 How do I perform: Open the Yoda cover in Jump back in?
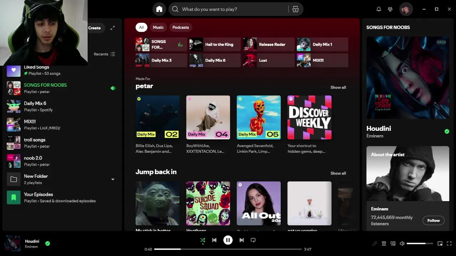[x=157, y=203]
